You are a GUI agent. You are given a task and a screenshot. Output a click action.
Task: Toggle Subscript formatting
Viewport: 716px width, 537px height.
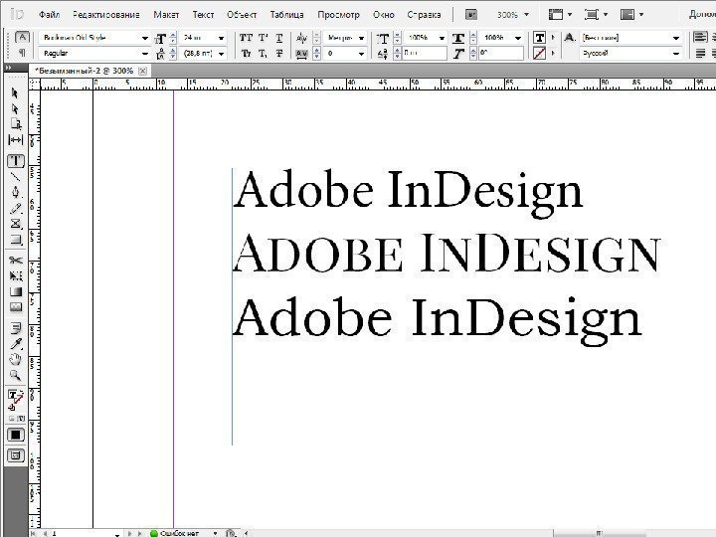(263, 54)
